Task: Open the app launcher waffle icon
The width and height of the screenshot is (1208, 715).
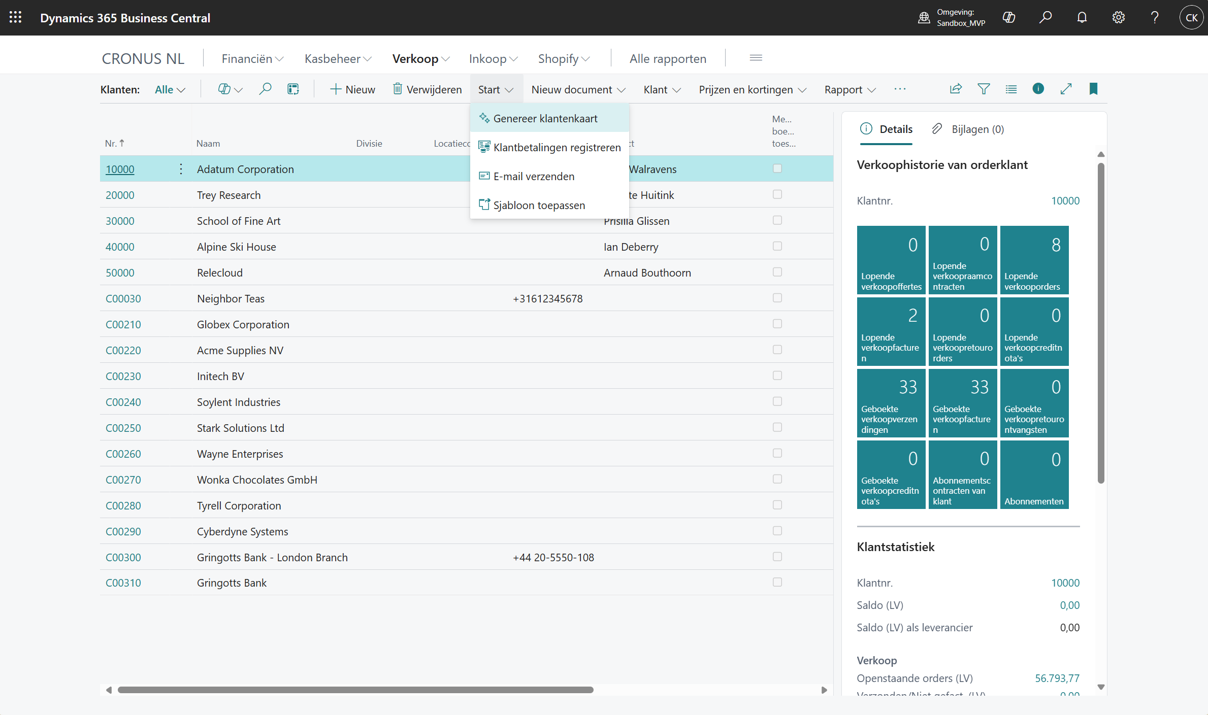Action: (x=15, y=18)
